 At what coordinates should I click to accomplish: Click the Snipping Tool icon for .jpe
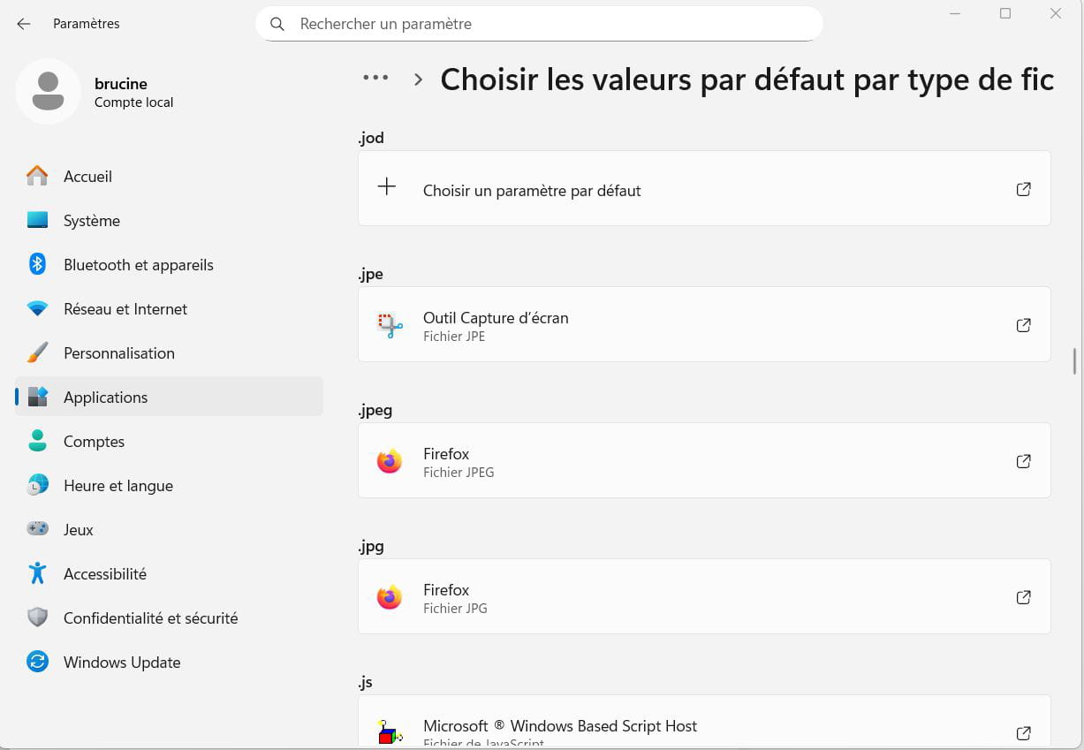click(390, 325)
